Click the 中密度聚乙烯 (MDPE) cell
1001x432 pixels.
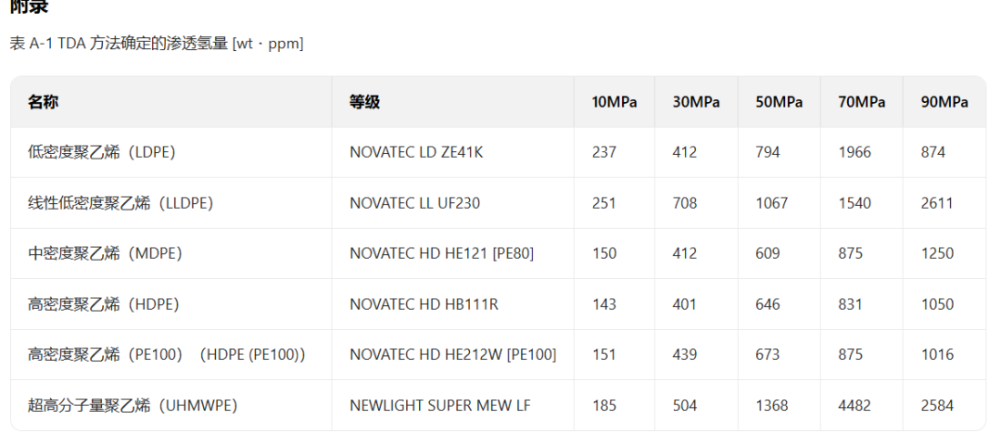[x=105, y=253]
